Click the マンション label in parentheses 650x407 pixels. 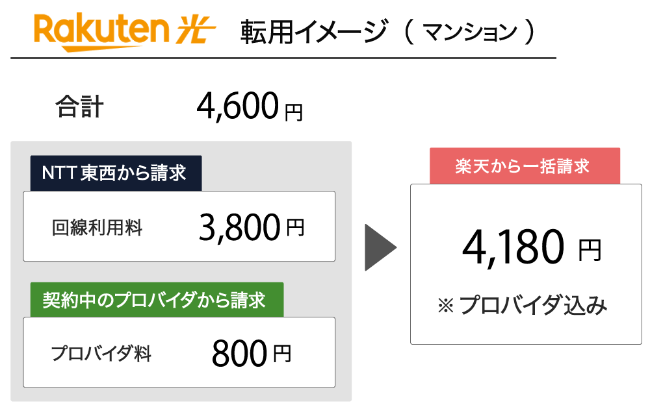(x=469, y=32)
